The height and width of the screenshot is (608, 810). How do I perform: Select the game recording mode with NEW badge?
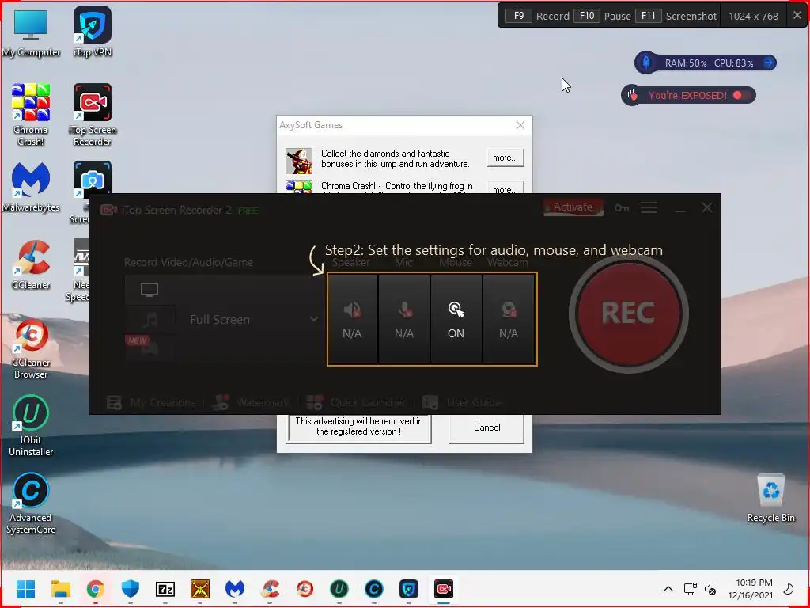(x=150, y=348)
